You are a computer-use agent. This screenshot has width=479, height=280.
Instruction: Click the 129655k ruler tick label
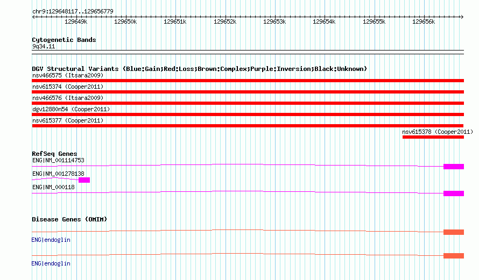pyautogui.click(x=374, y=21)
